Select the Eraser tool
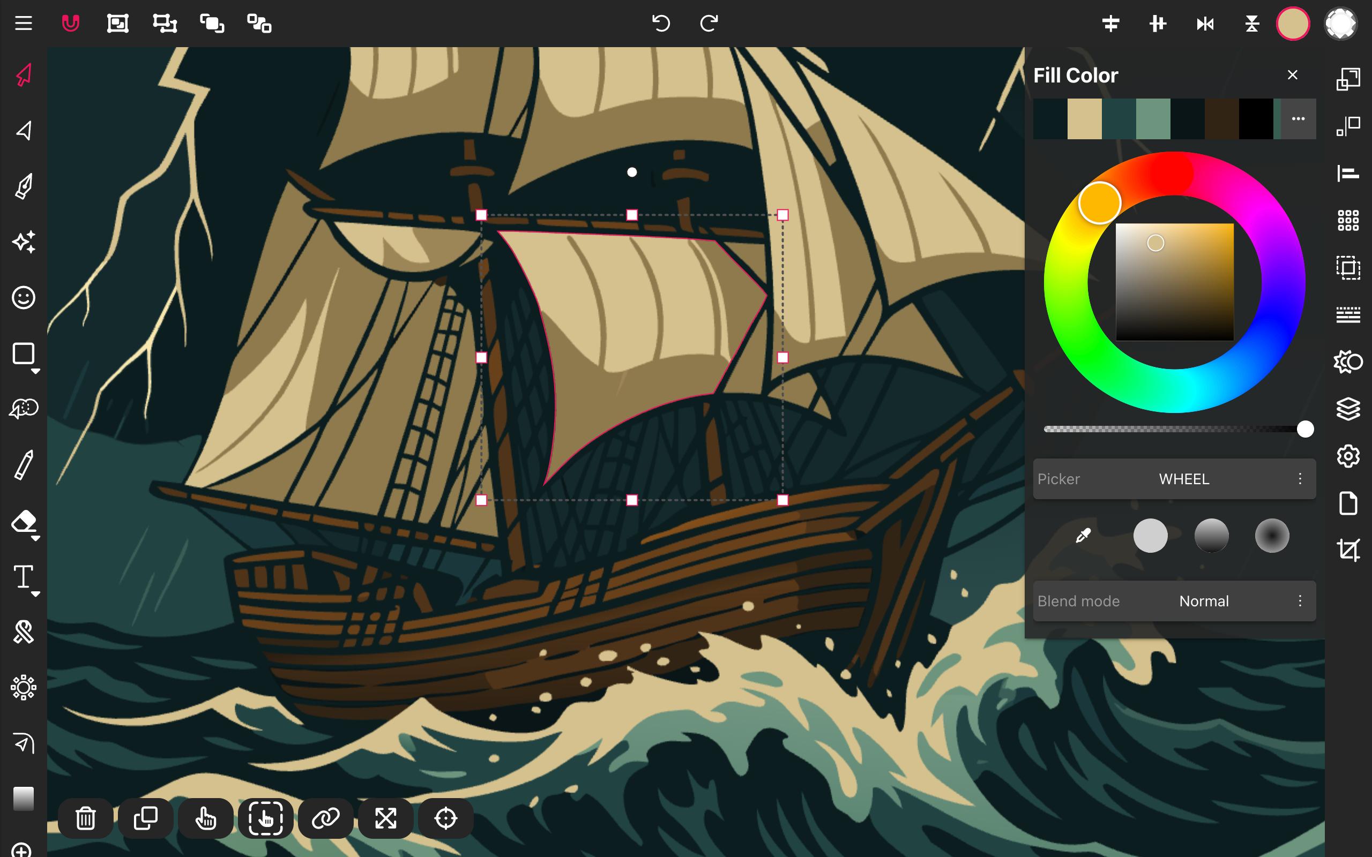The height and width of the screenshot is (857, 1372). point(23,522)
